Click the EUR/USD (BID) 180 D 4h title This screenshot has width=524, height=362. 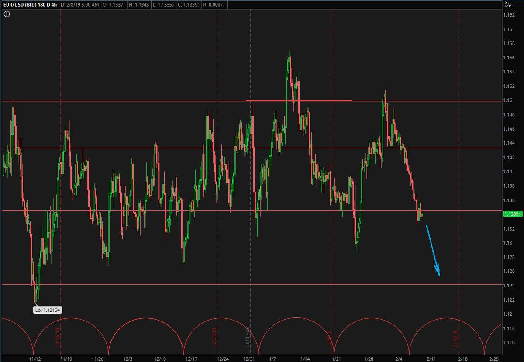click(30, 5)
